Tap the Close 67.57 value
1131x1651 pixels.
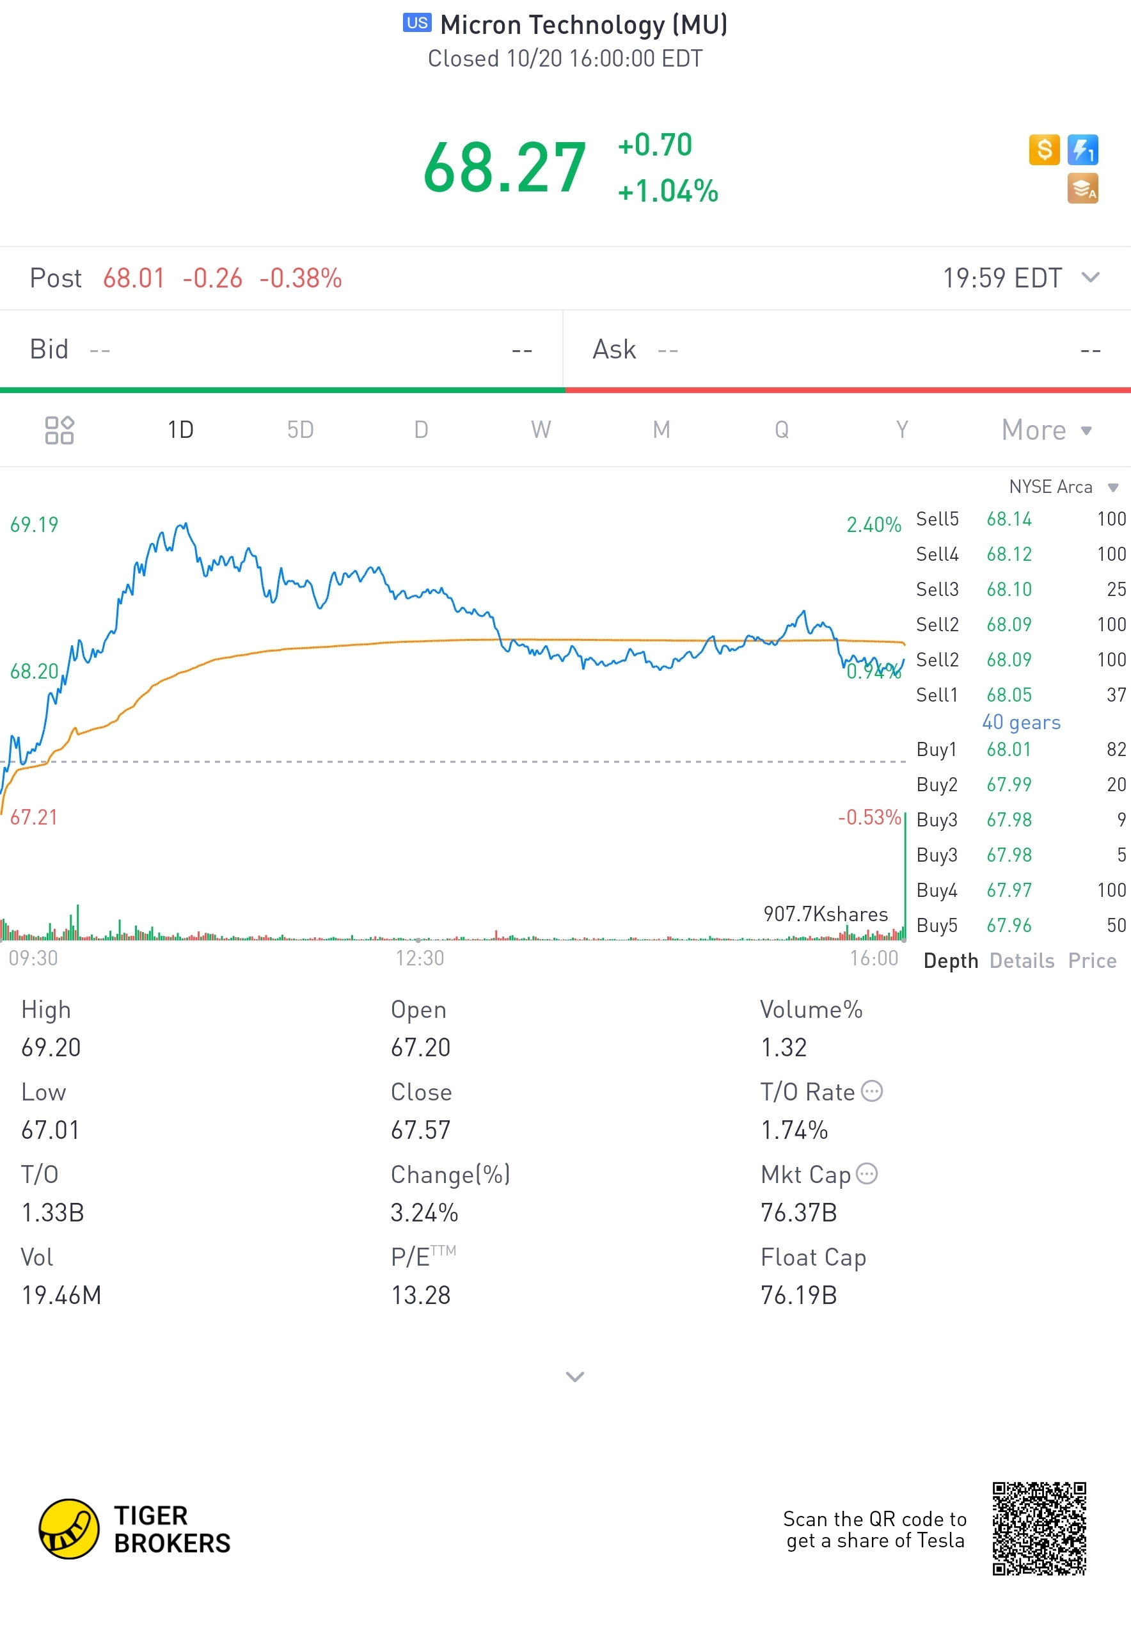(420, 1129)
